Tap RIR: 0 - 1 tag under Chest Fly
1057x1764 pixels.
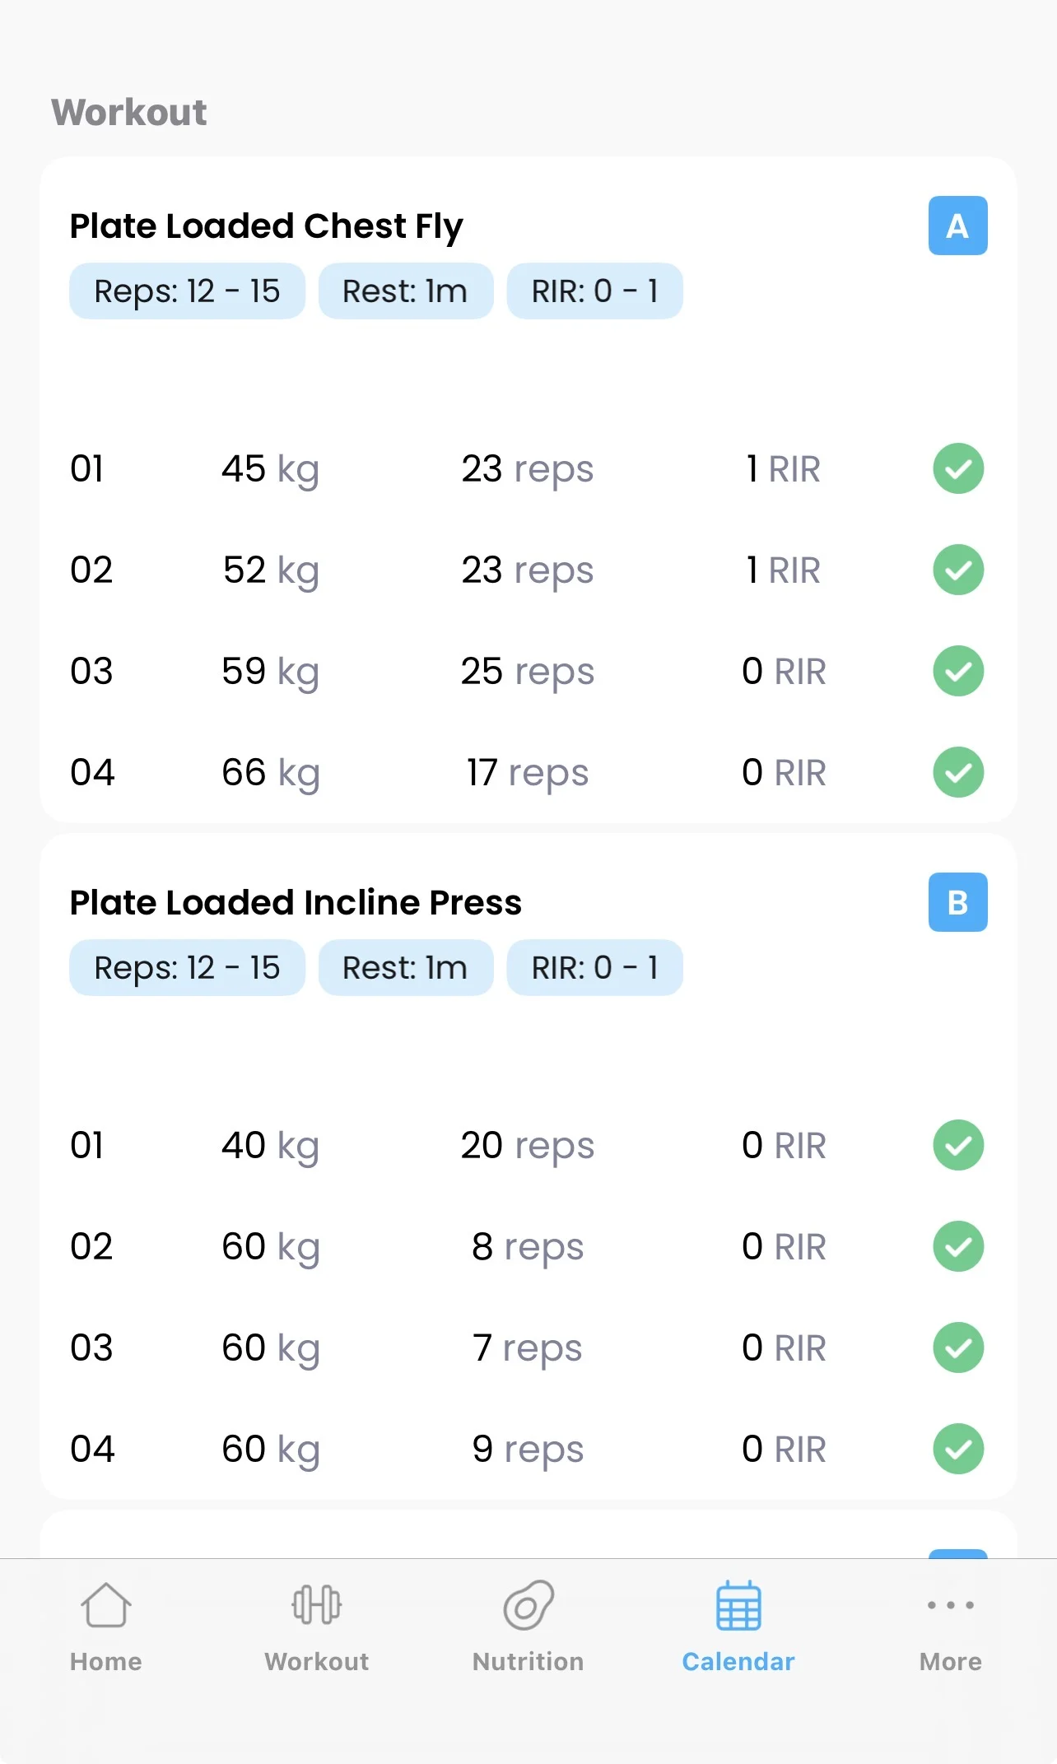pyautogui.click(x=594, y=291)
